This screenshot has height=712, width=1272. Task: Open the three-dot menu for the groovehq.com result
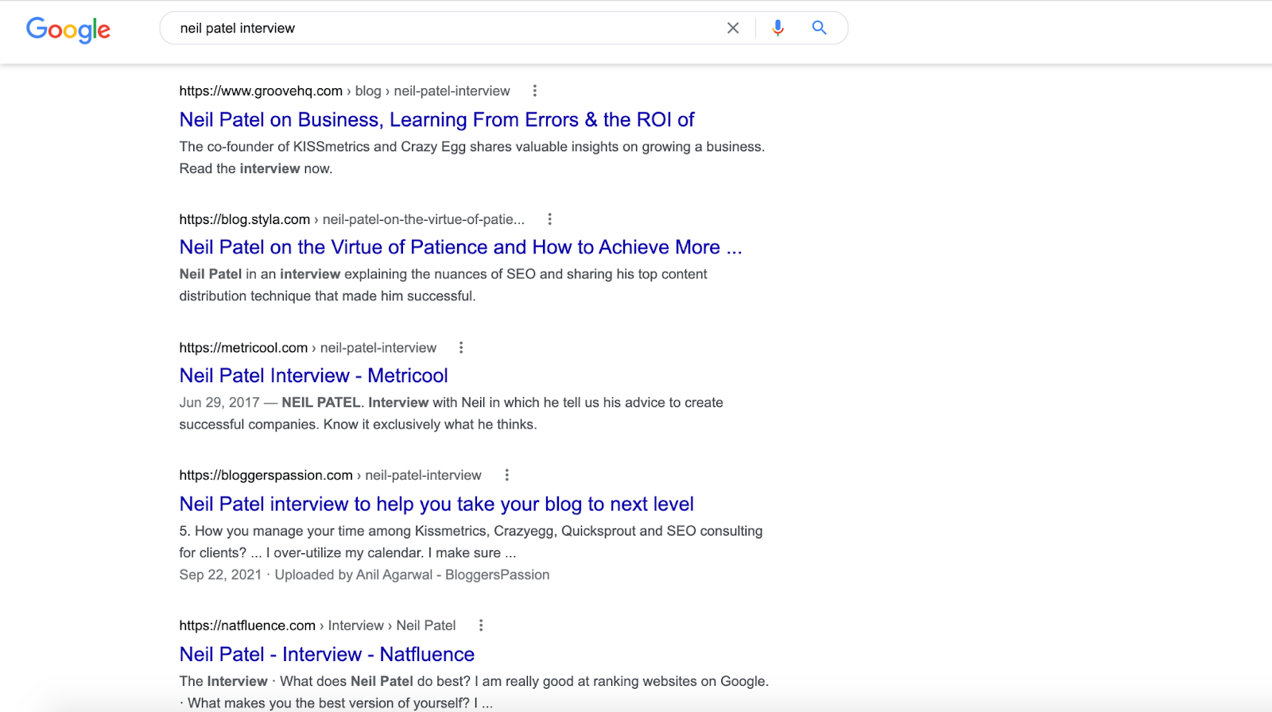[535, 91]
